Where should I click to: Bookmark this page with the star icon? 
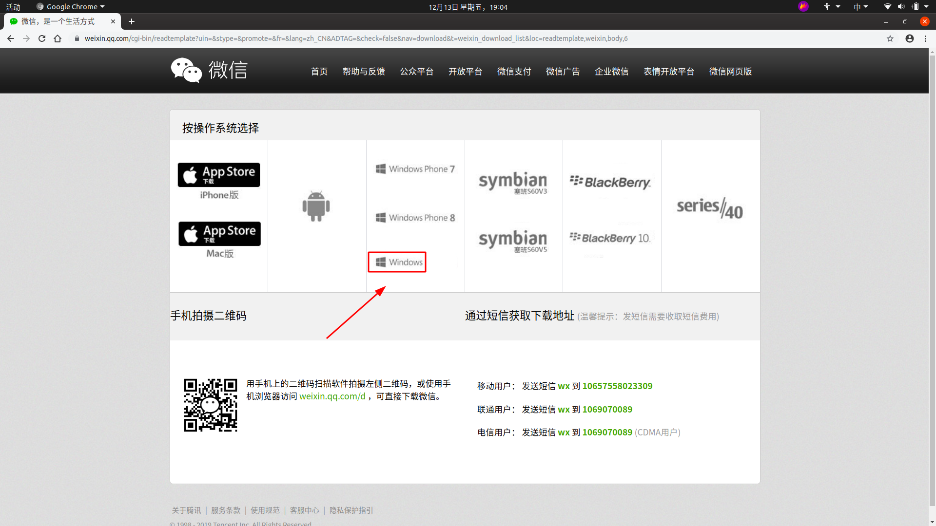pyautogui.click(x=890, y=38)
